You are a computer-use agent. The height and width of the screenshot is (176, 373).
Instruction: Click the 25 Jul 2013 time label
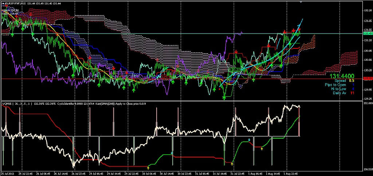tap(8, 173)
